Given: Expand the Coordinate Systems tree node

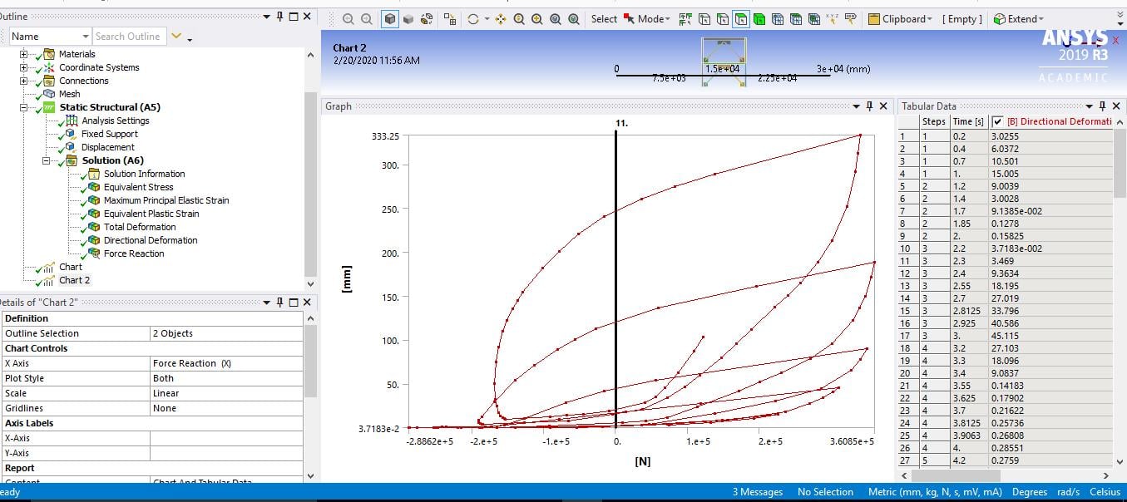Looking at the screenshot, I should (24, 67).
